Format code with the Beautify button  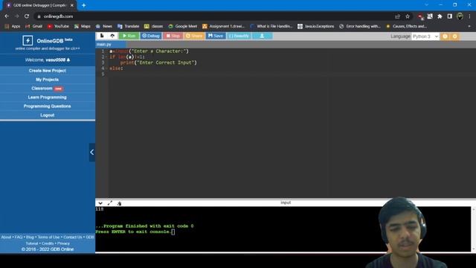pyautogui.click(x=239, y=36)
